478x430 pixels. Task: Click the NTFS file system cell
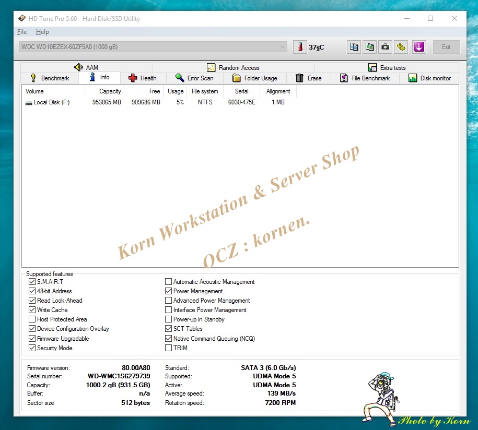(x=205, y=102)
